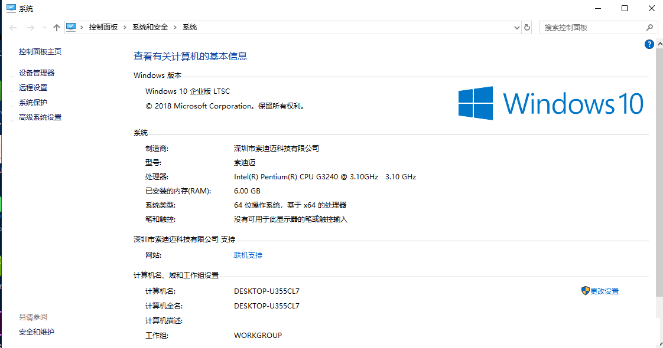Click the workgroup value WORKGROUP

[258, 336]
